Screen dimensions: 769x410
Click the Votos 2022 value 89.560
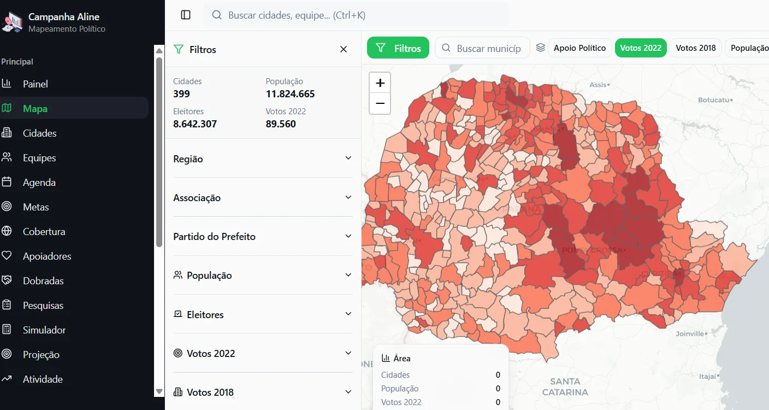point(281,124)
